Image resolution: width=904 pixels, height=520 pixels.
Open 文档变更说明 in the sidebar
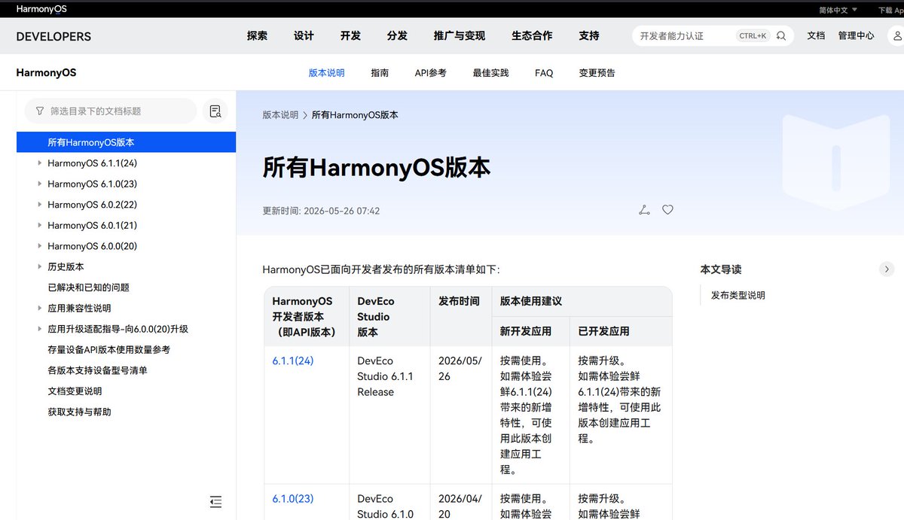pos(75,391)
